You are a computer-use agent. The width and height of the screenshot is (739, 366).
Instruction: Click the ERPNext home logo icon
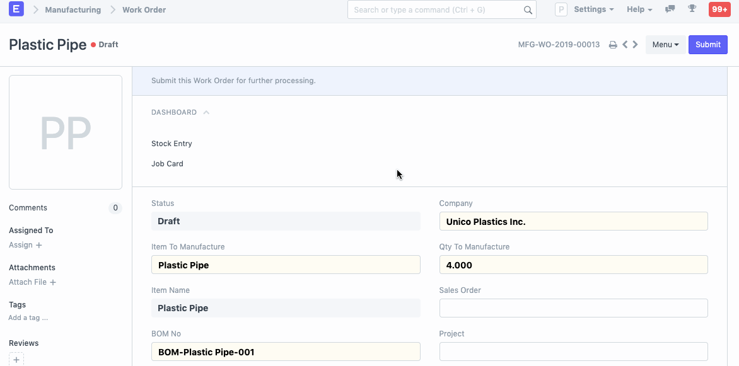(16, 9)
